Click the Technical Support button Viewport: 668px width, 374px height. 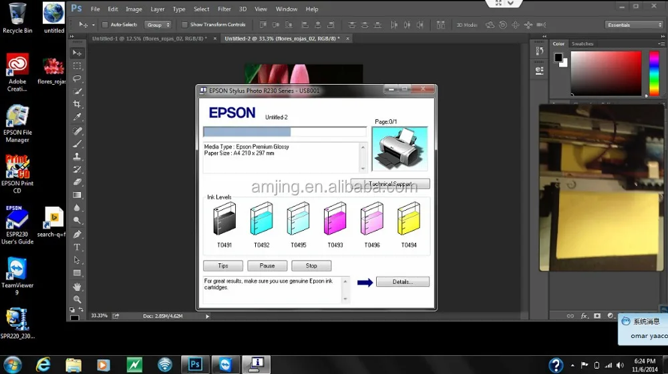pyautogui.click(x=390, y=183)
